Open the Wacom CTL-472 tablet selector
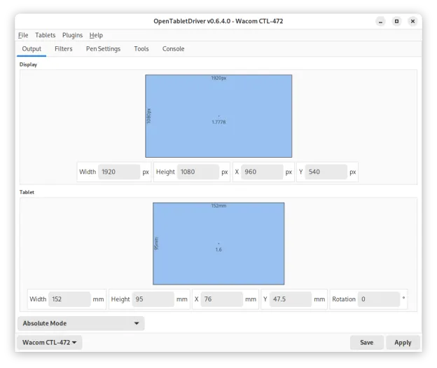Image resolution: width=437 pixels, height=368 pixels. (50, 343)
